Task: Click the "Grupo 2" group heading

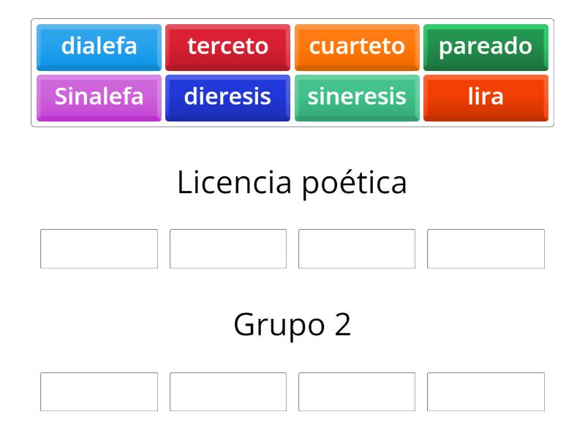Action: click(292, 324)
